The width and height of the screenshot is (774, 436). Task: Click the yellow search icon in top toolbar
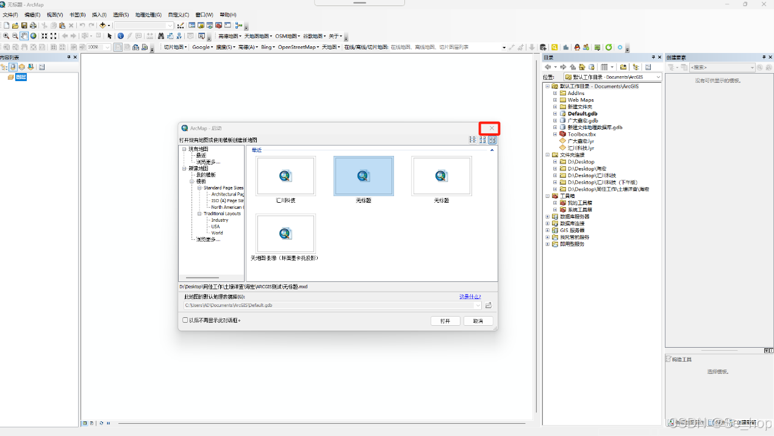pos(554,47)
